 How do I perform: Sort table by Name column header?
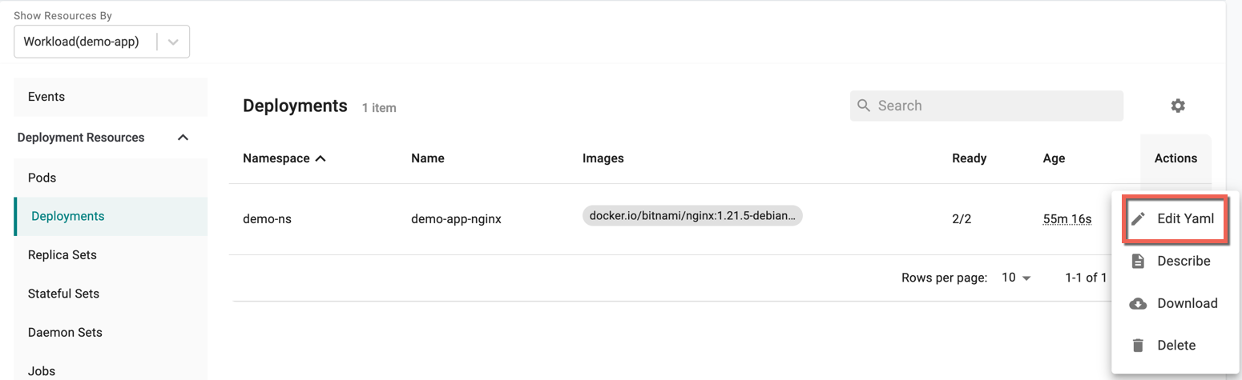click(428, 158)
